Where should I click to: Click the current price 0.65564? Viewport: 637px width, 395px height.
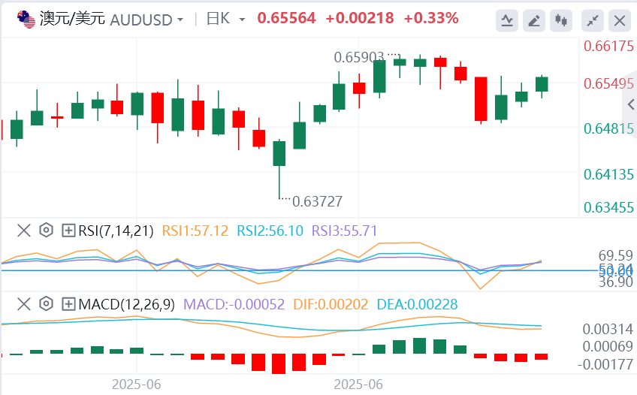(x=286, y=18)
